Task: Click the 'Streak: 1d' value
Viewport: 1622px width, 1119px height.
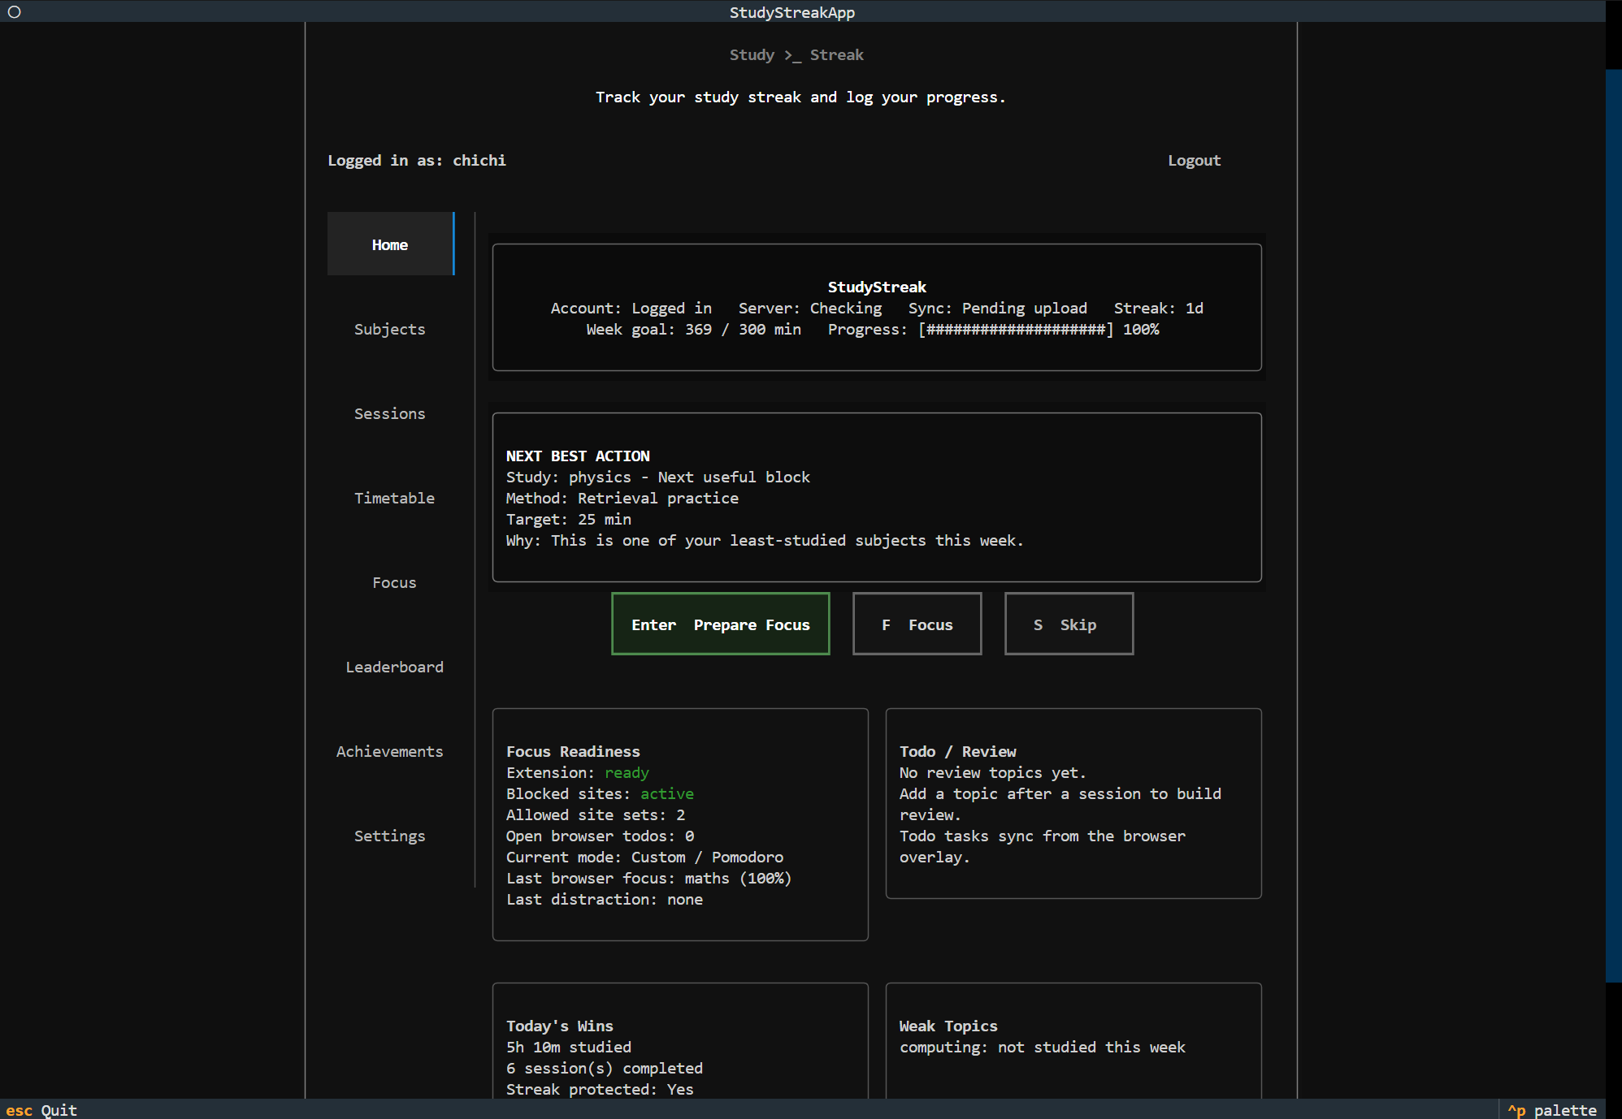Action: pos(1158,308)
